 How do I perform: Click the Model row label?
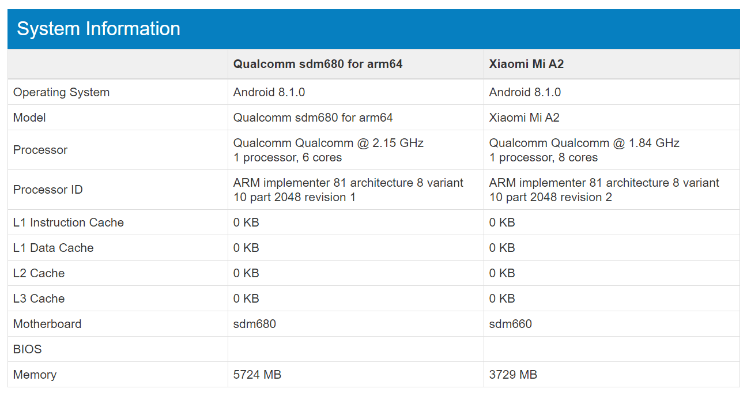tap(29, 118)
